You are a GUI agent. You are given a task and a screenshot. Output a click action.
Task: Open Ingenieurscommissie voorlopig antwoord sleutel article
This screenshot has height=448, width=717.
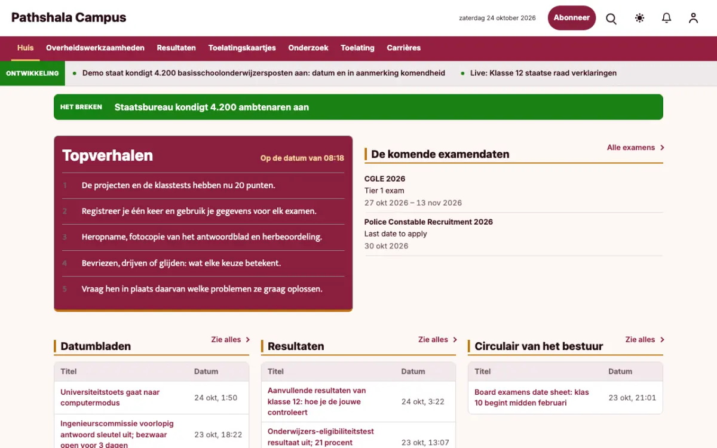(x=117, y=435)
